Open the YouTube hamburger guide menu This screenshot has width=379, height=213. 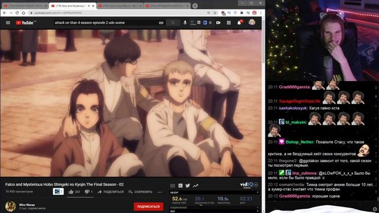[8, 22]
